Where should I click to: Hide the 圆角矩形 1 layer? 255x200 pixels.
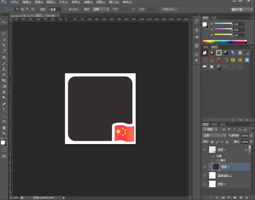205,175
